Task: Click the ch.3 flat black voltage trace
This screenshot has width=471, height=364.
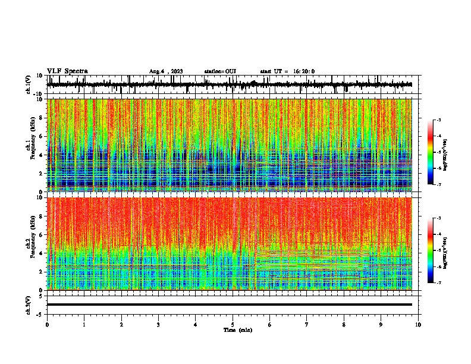Action: (229, 305)
